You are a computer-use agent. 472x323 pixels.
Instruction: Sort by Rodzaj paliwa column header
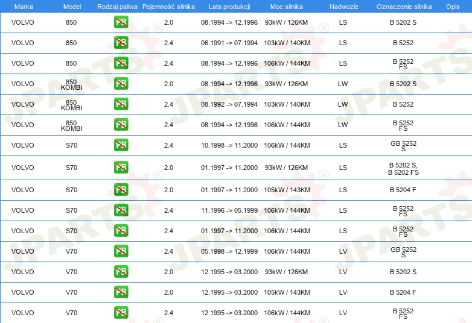click(x=117, y=7)
